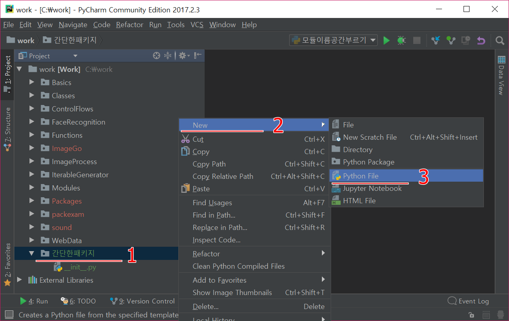509x321 pixels.
Task: Open the Refactor menu in menu bar
Action: coord(129,25)
